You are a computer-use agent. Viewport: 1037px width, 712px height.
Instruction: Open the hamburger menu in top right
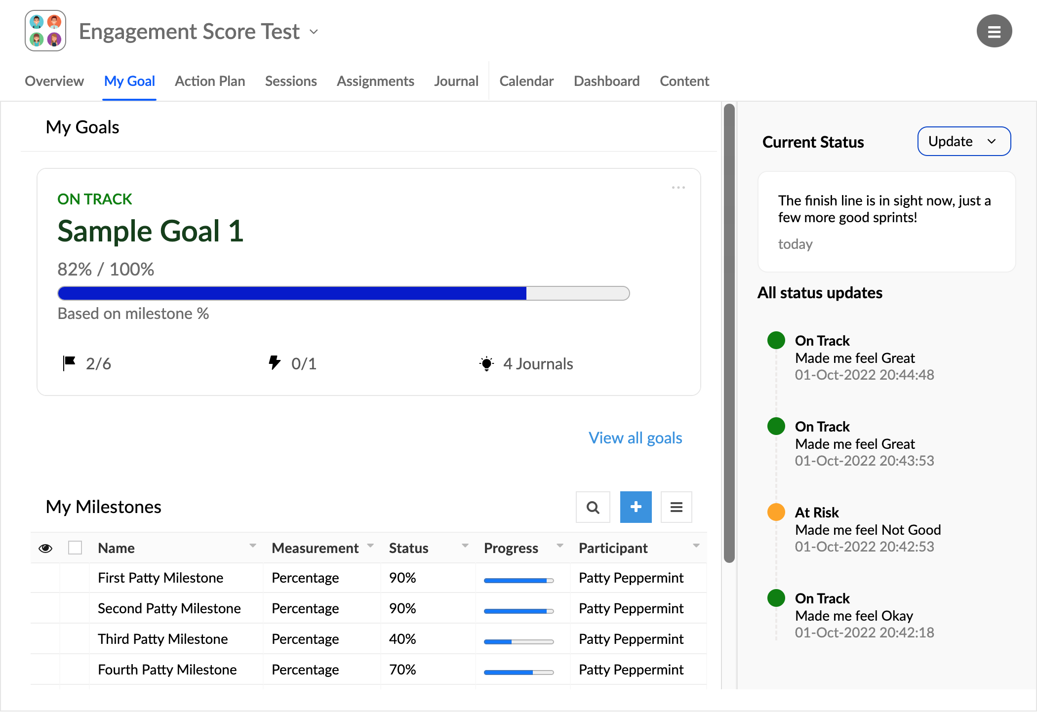pyautogui.click(x=994, y=31)
